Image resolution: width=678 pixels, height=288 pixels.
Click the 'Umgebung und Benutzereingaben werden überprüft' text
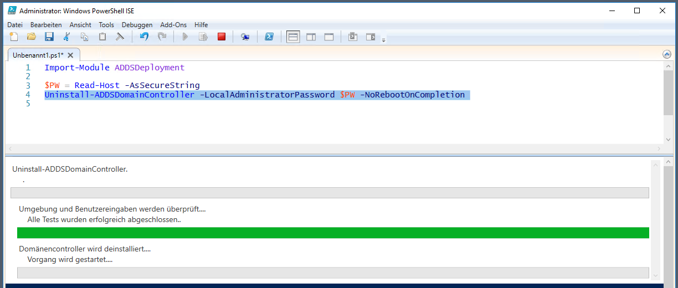[112, 209]
